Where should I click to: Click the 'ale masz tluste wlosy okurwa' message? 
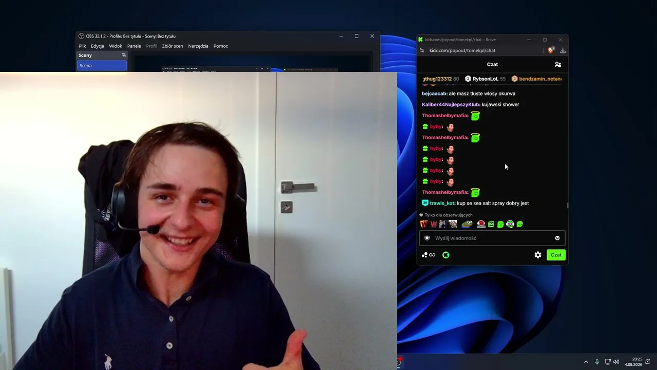[482, 94]
